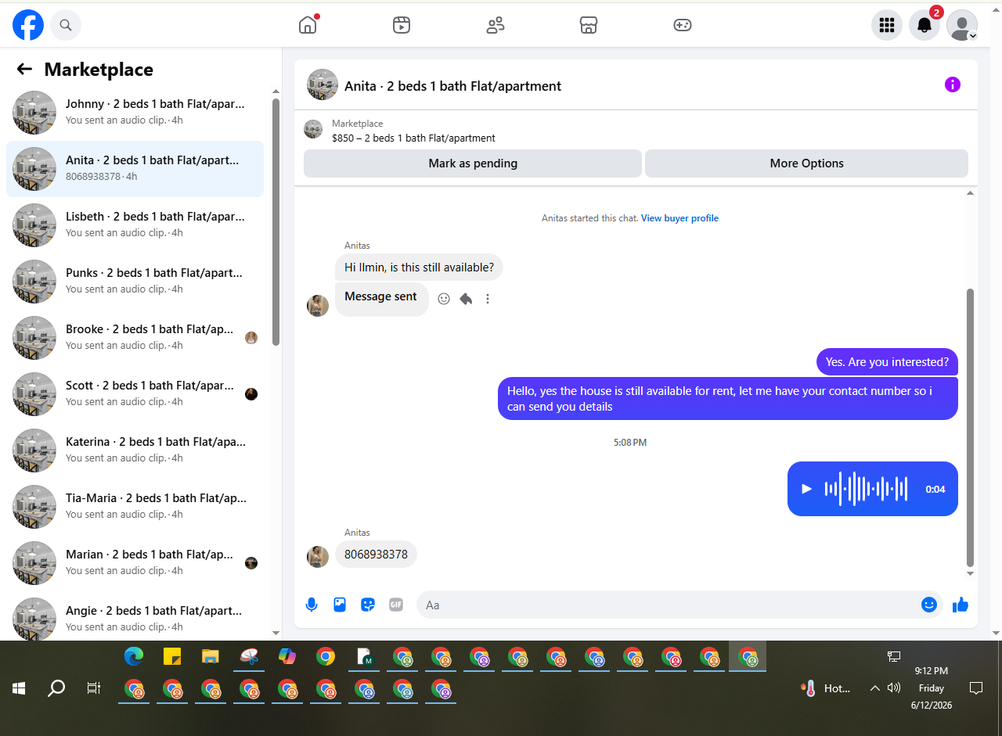Open the $850 listing summary under Marketplace

[x=413, y=138]
